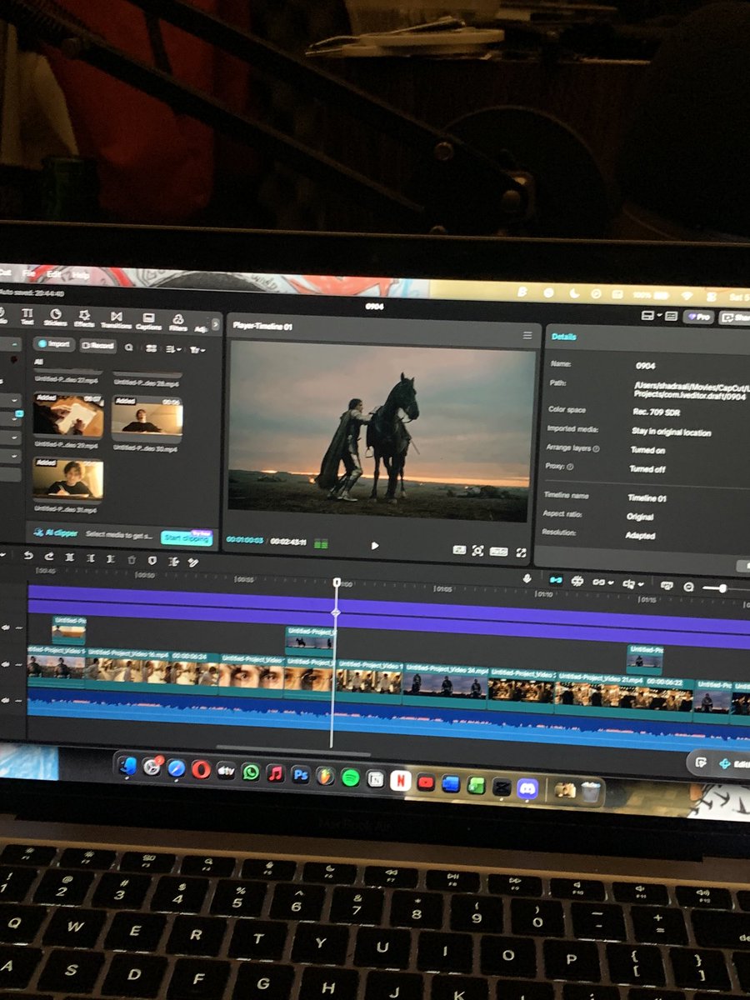The height and width of the screenshot is (1000, 750).
Task: Open Discord from the Dock
Action: (527, 788)
